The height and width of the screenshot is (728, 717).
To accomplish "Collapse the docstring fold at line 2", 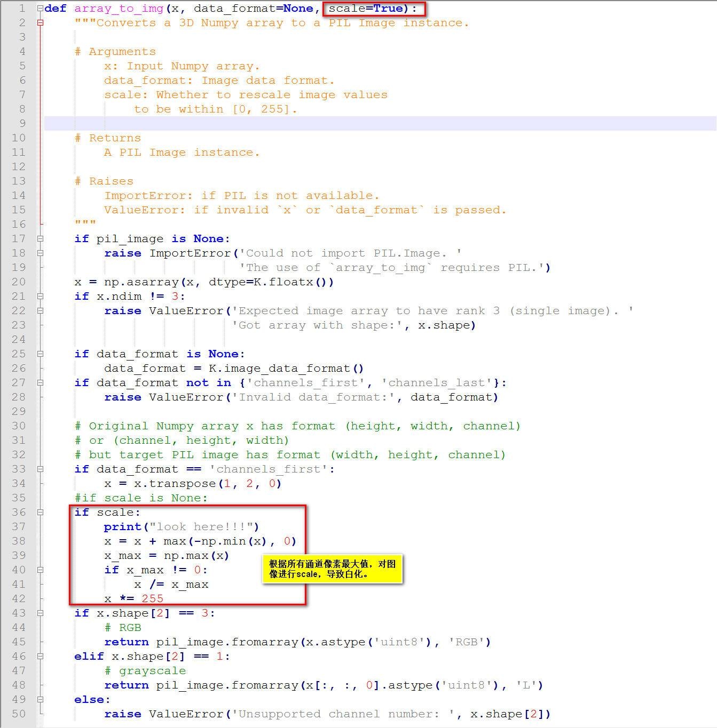I will (40, 23).
